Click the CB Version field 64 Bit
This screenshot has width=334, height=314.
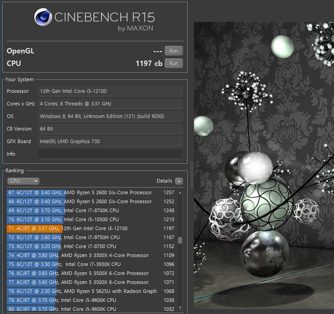(110, 129)
